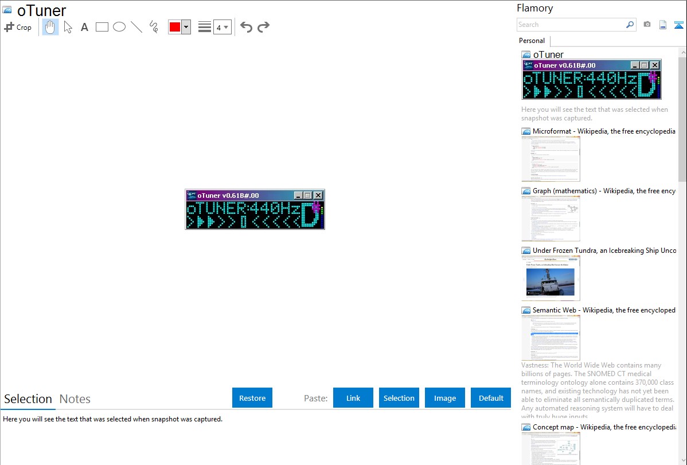
Task: Click the oTuner screenshot in the canvas
Action: coord(255,209)
